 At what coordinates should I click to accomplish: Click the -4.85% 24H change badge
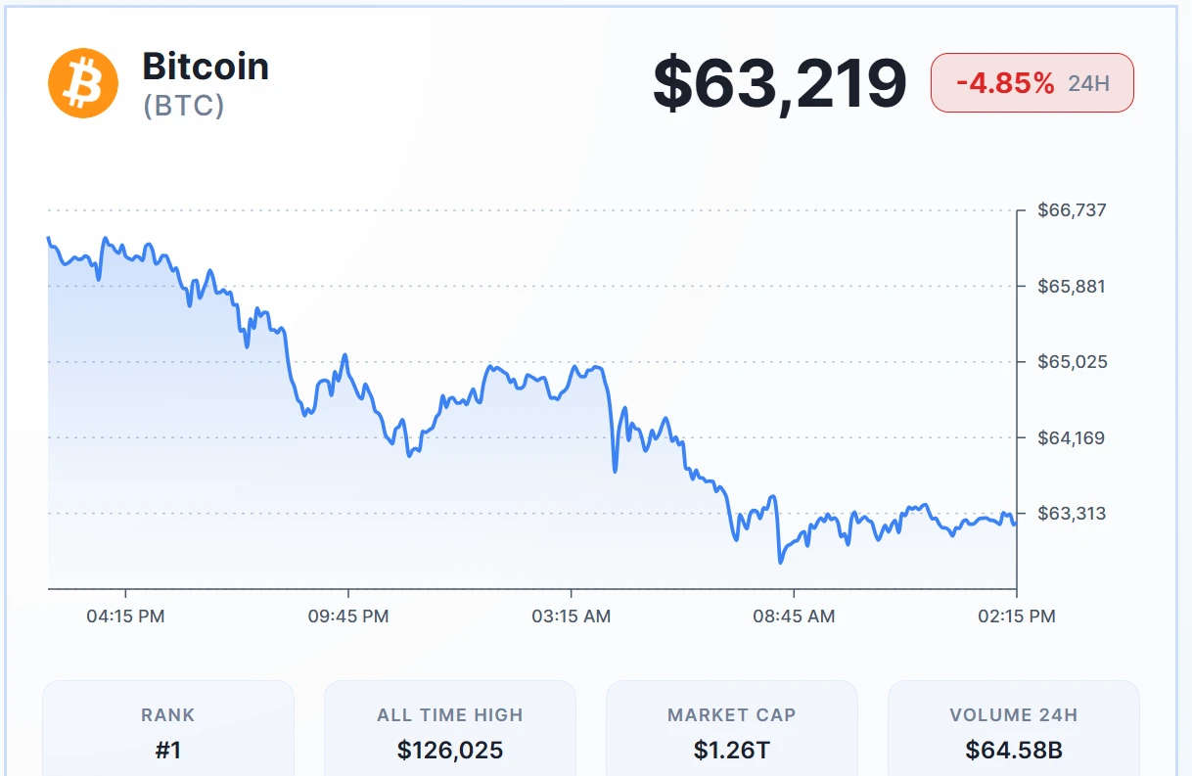coord(1032,83)
